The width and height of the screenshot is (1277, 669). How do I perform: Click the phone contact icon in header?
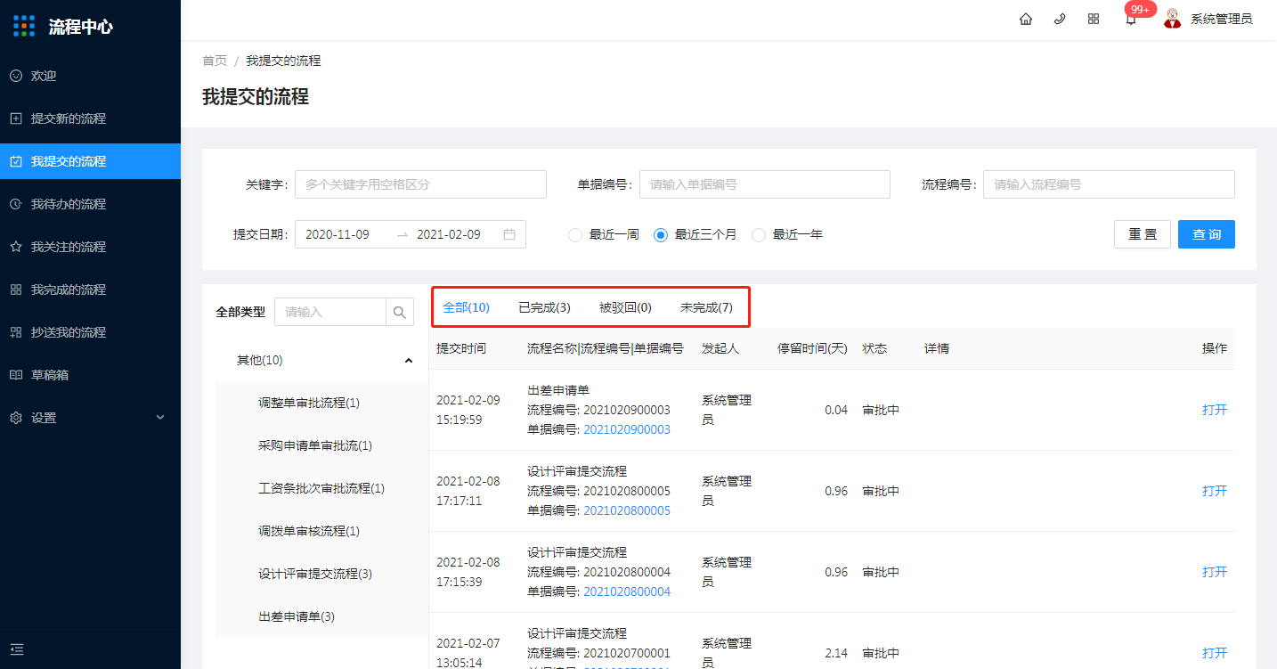[1060, 19]
